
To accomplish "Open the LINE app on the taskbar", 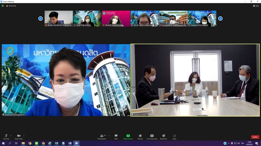I will [37, 143].
